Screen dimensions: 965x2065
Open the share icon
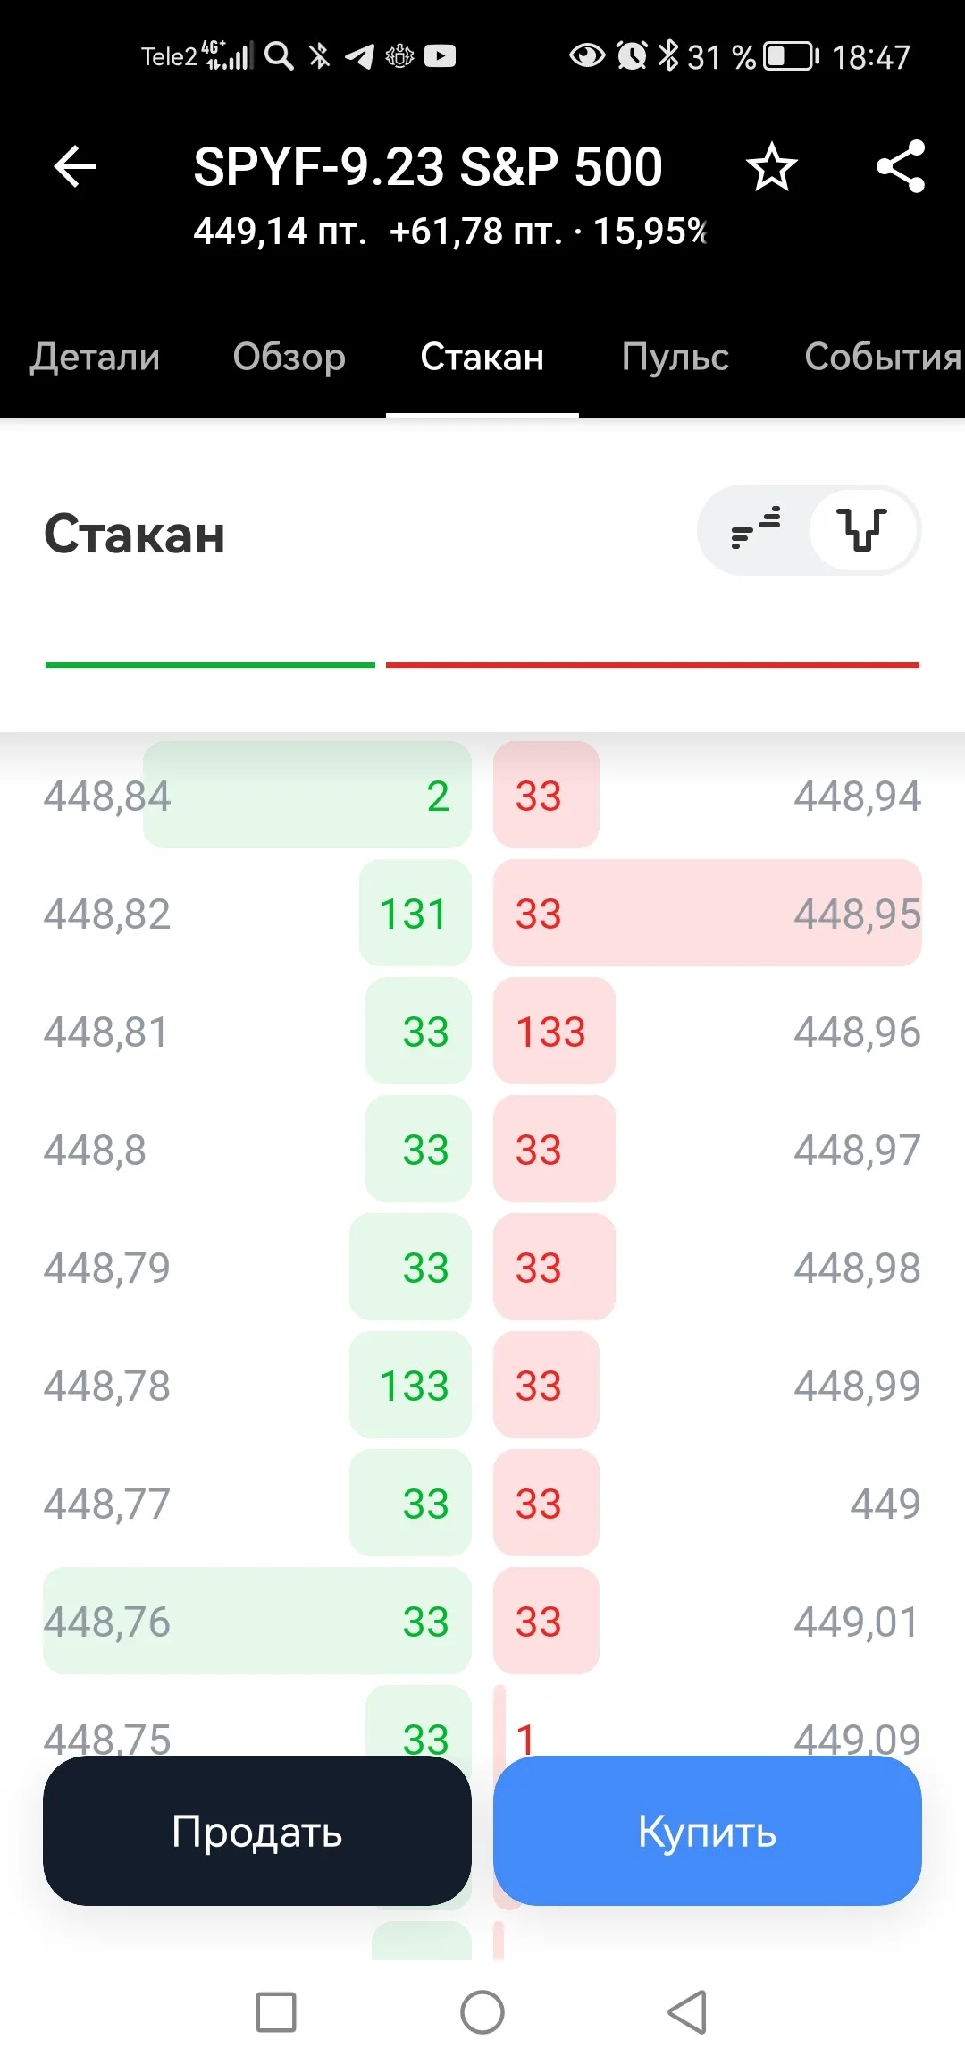(x=901, y=166)
